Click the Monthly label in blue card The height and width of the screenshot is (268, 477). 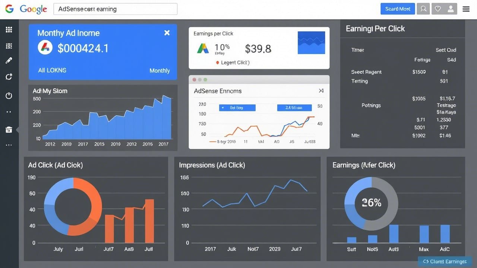pos(159,71)
